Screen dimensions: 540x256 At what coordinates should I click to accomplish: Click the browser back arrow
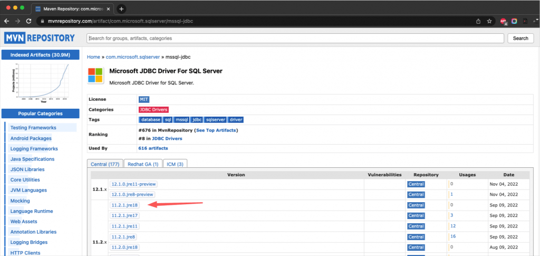(x=6, y=21)
